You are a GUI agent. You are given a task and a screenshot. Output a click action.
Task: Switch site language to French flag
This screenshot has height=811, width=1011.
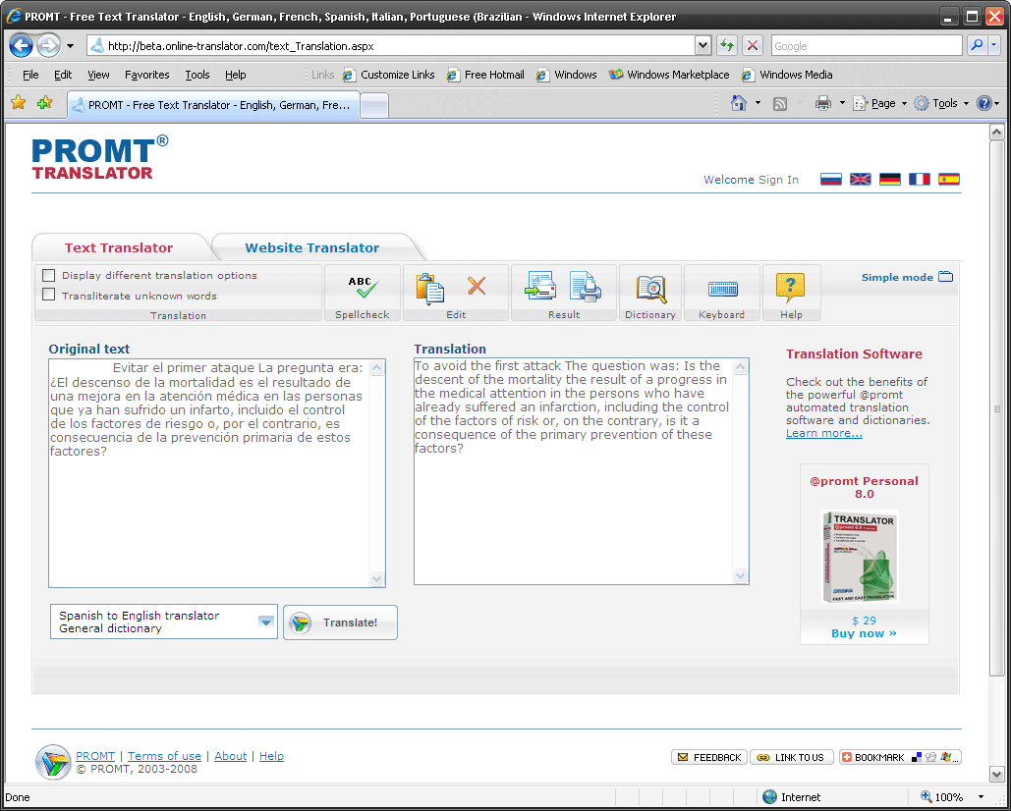pos(920,179)
